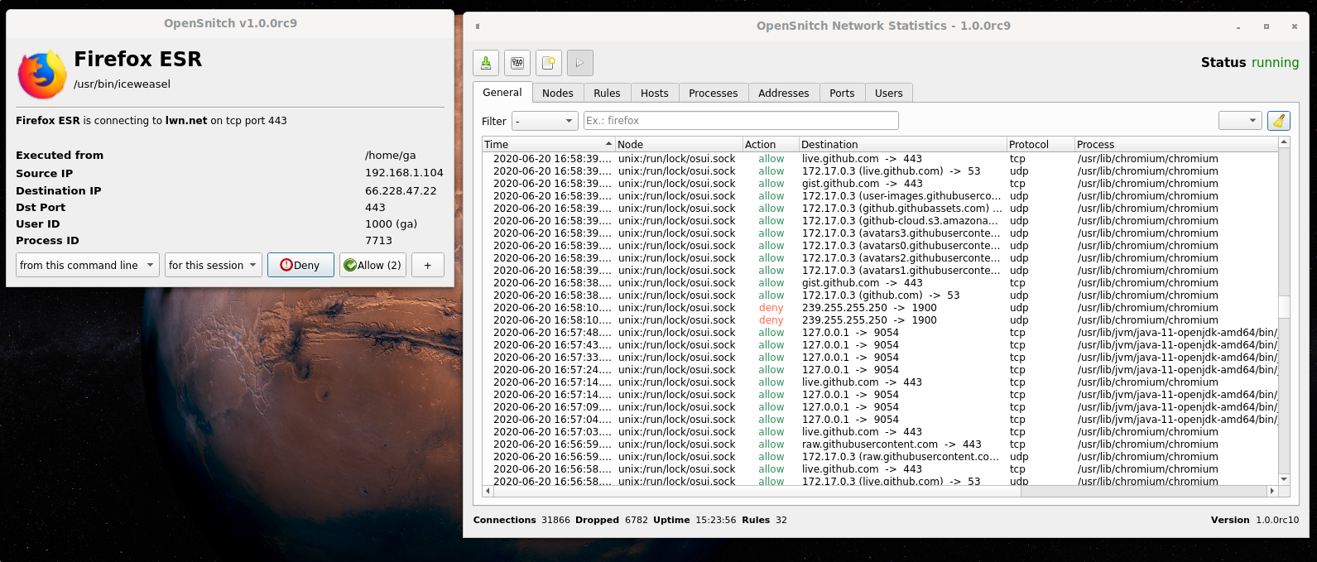Click the pin icon in Statistics title bar
This screenshot has height=562, width=1317.
[478, 26]
